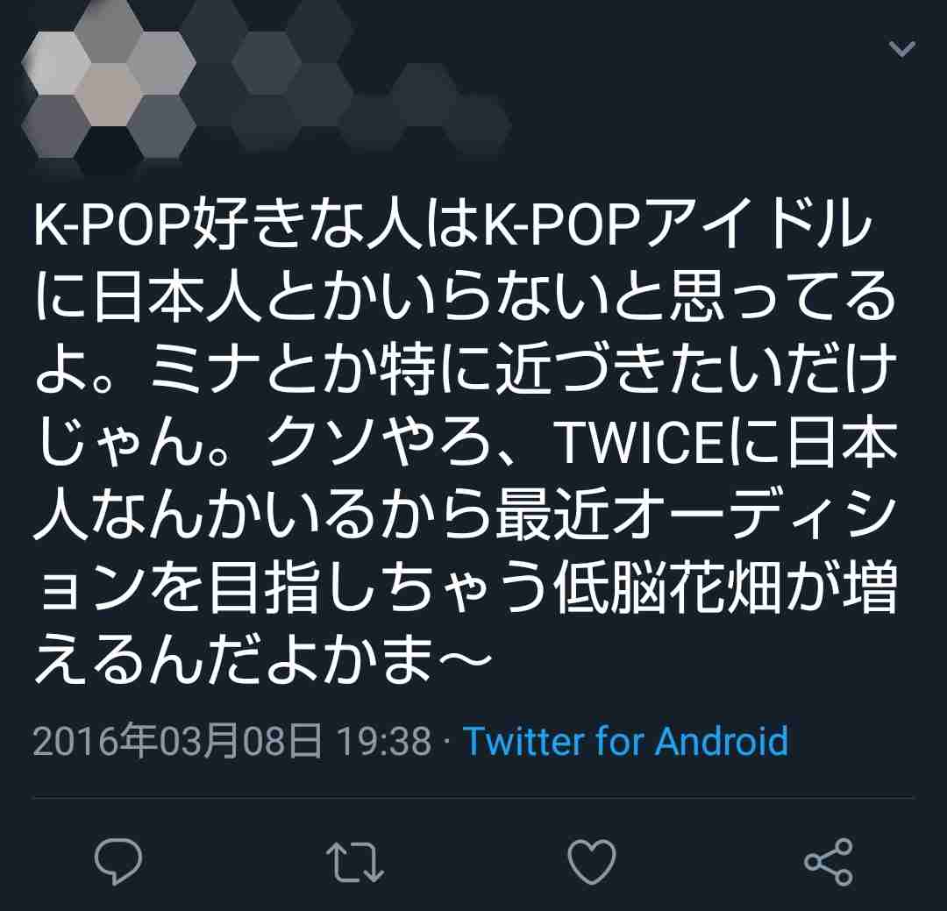
Task: Retweet this tweet using the arrows icon
Action: (355, 862)
